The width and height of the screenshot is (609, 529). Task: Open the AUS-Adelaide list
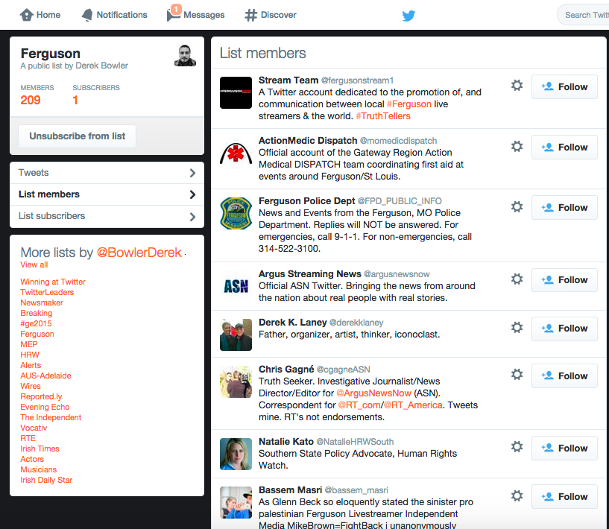(45, 376)
